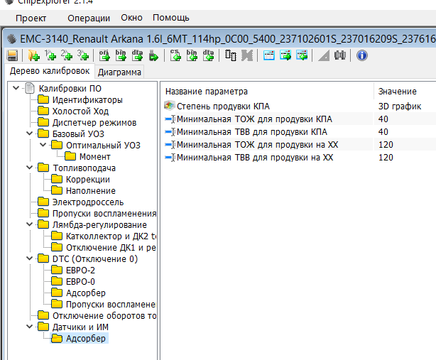Screen dimensions: 436x360
Task: Switch to the Диаграмма tab
Action: [119, 72]
